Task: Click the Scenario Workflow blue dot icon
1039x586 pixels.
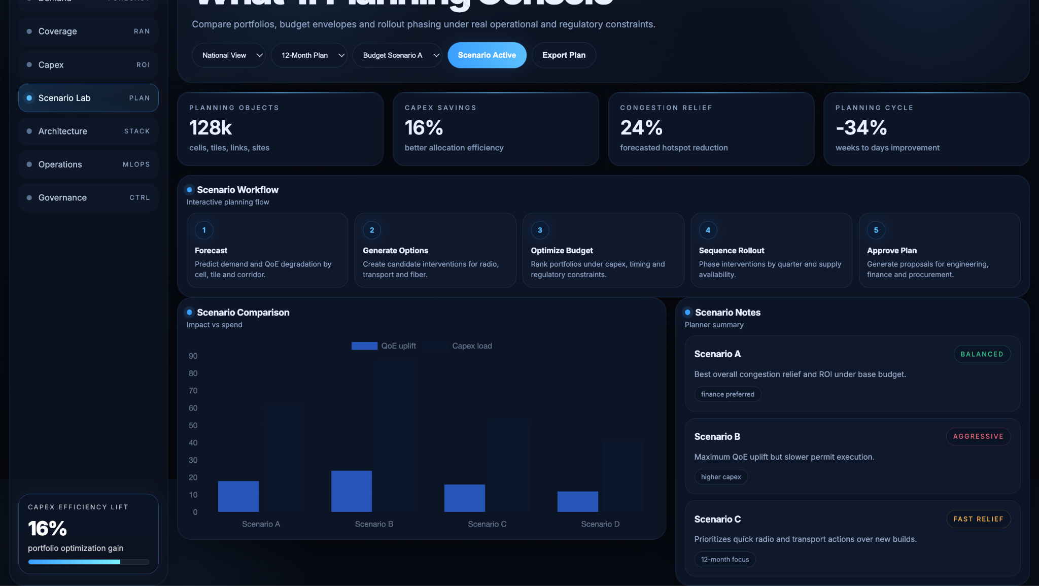Action: (189, 190)
